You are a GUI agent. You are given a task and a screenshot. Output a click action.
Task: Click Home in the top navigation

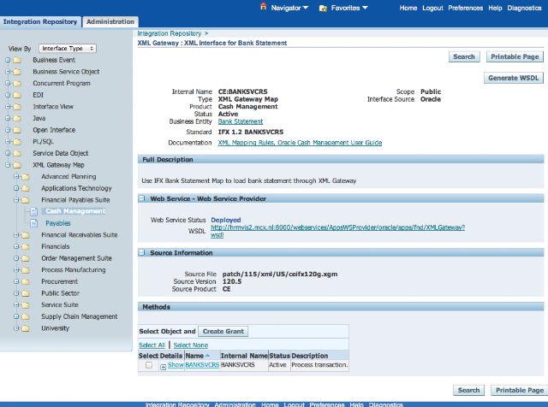pos(408,8)
